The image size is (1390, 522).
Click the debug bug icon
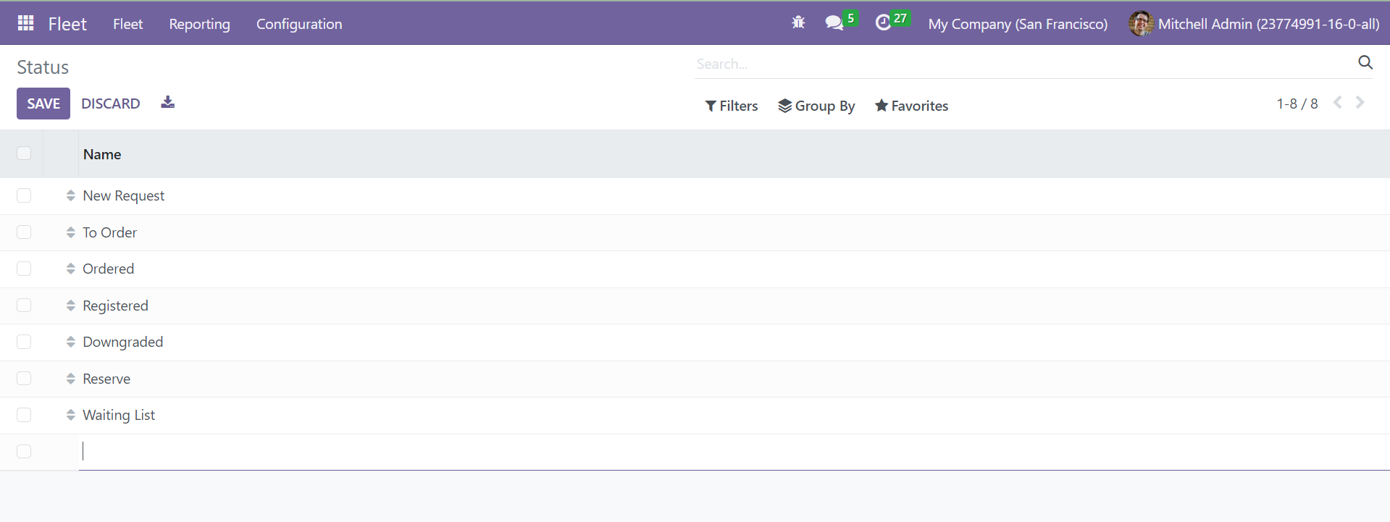(x=798, y=22)
